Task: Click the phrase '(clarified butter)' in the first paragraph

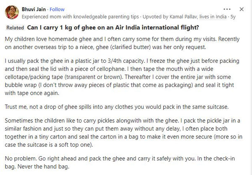Action: pyautogui.click(x=138, y=46)
